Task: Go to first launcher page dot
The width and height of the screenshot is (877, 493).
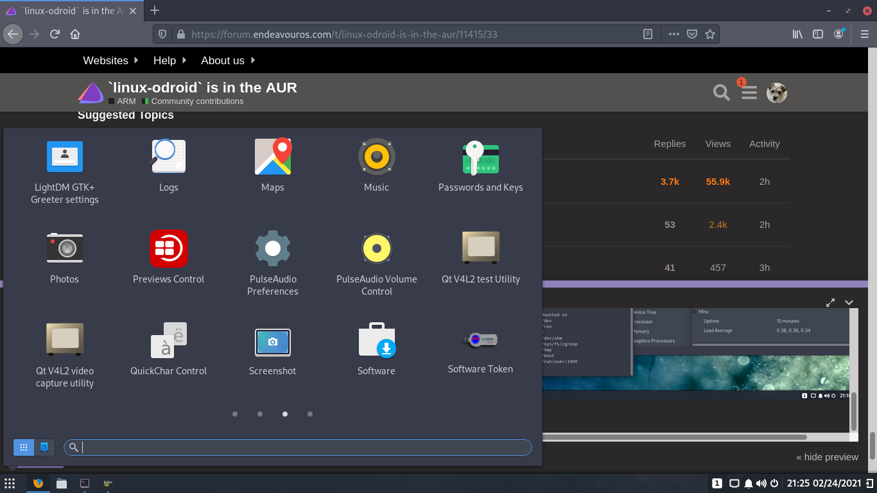Action: (235, 414)
